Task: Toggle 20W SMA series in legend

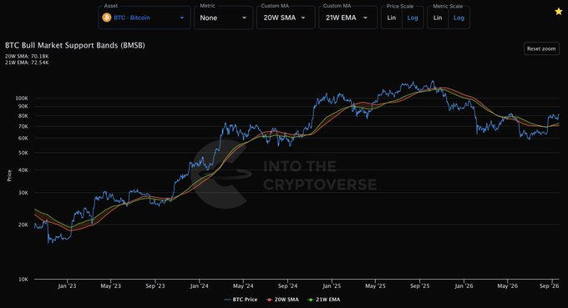Action: point(282,300)
